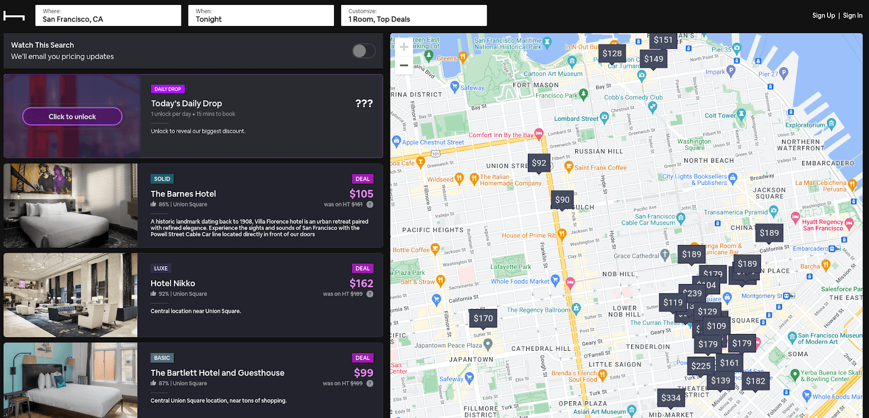Click the Museum of Modern Art pin

792,337
